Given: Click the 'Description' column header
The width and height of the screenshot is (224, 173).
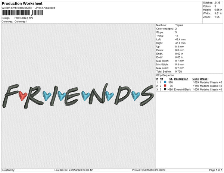Looking at the screenshot, I should point(181,79).
